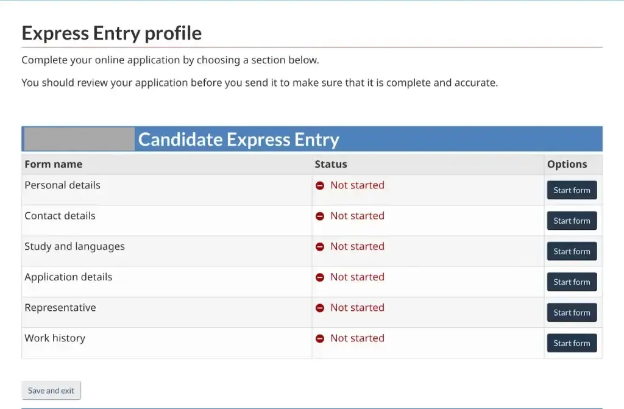Select the Work history row label

[x=55, y=338]
